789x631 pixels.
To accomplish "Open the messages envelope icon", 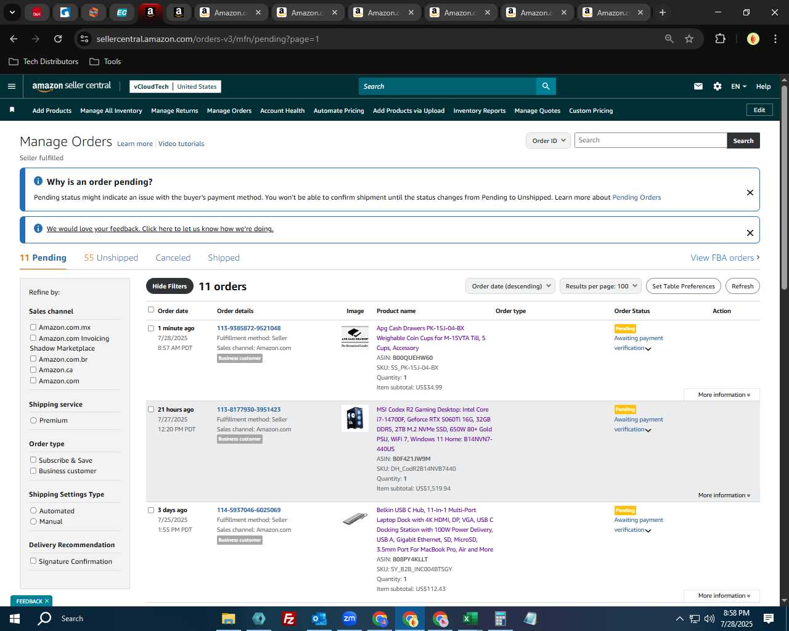I will tap(698, 86).
